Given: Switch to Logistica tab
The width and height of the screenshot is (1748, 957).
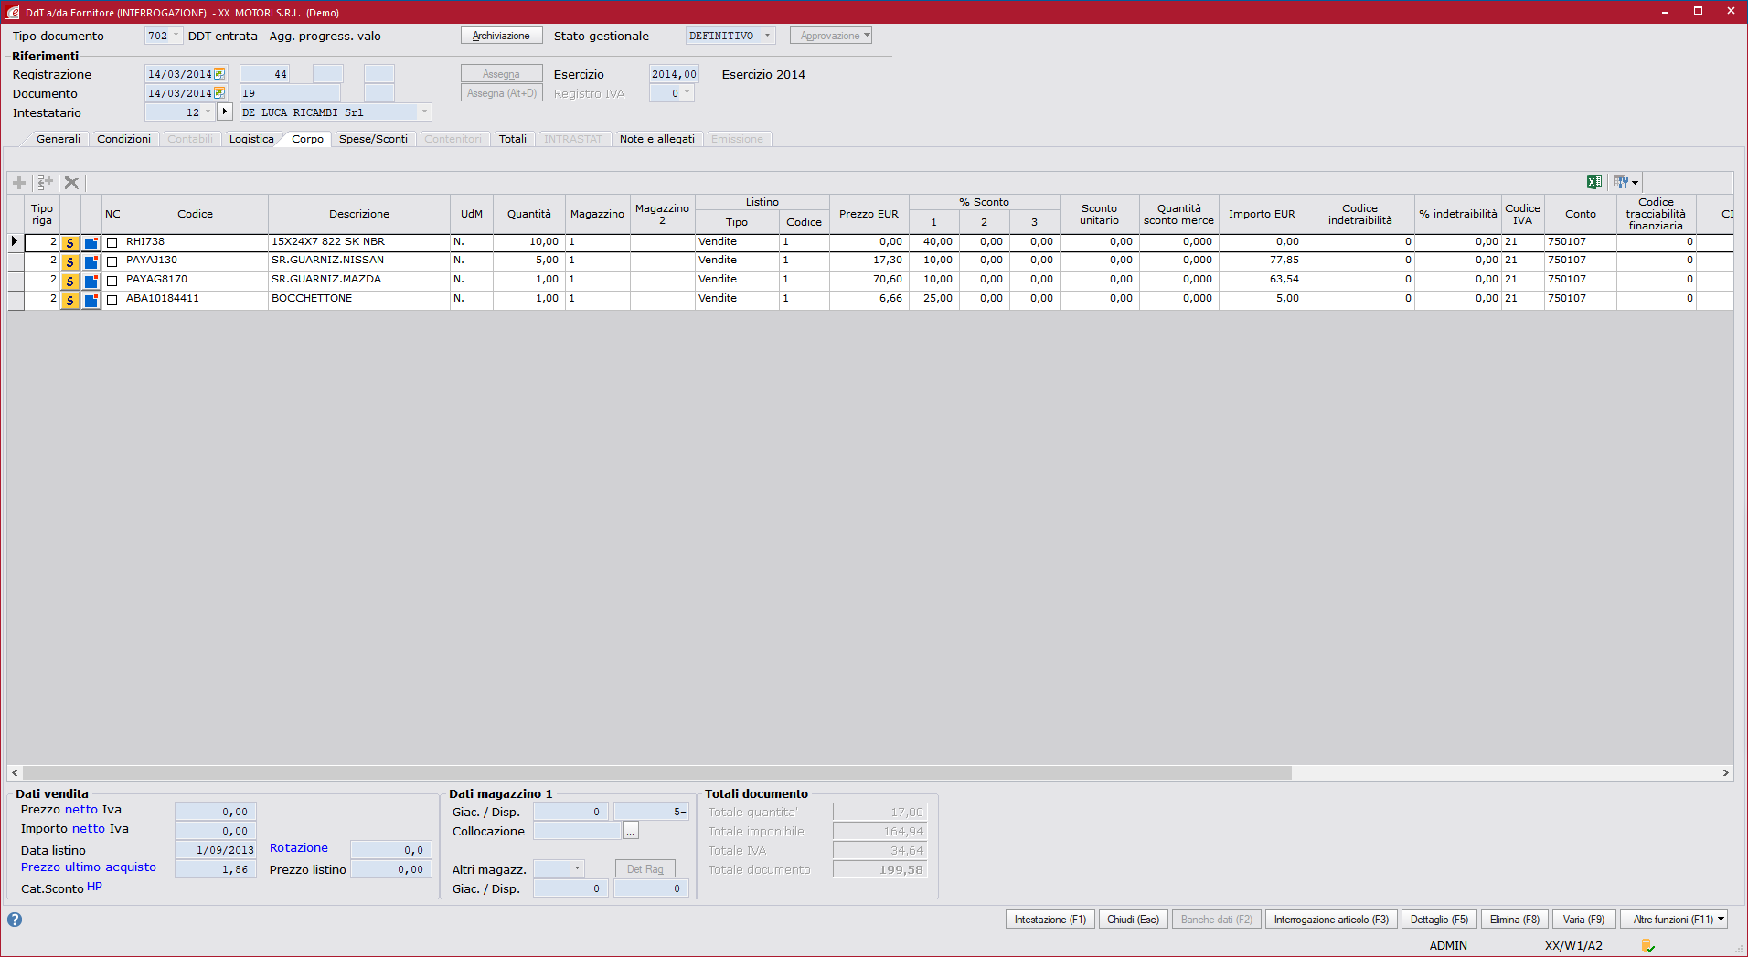Looking at the screenshot, I should pyautogui.click(x=251, y=139).
